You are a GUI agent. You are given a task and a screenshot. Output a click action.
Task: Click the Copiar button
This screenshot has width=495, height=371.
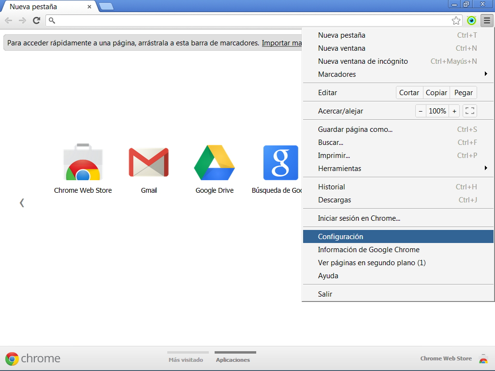point(437,92)
